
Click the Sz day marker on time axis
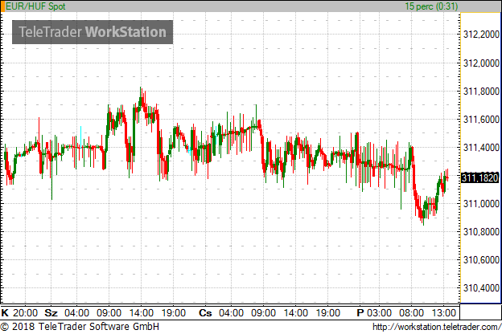click(51, 312)
